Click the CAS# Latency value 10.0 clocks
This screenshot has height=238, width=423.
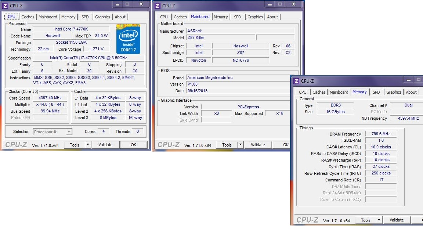click(381, 147)
